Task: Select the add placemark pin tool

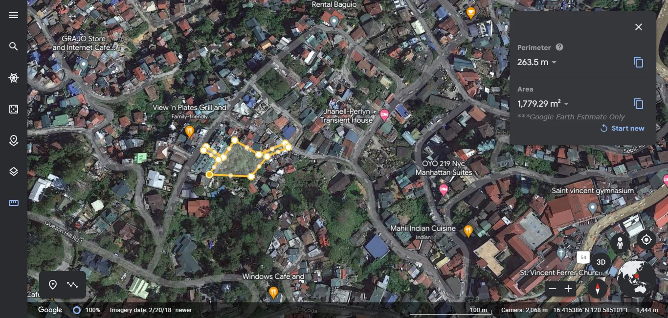Action: [52, 285]
